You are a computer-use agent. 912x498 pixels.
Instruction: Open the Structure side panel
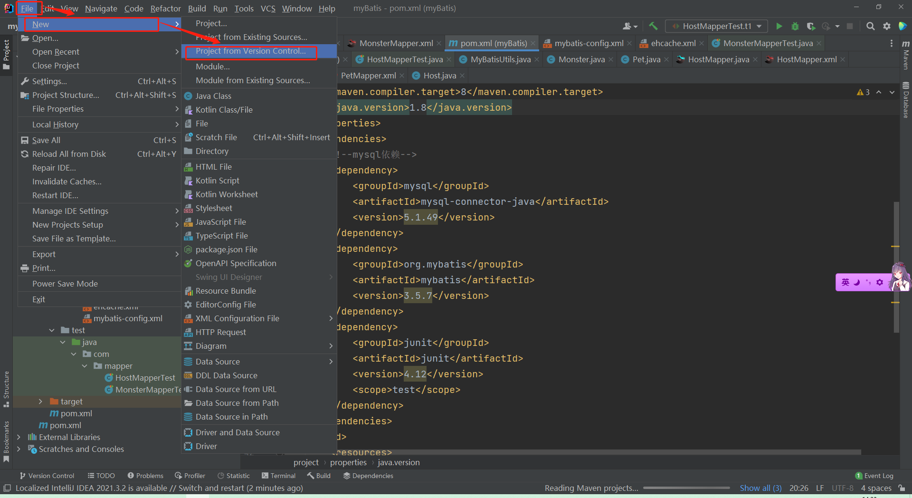click(6, 389)
